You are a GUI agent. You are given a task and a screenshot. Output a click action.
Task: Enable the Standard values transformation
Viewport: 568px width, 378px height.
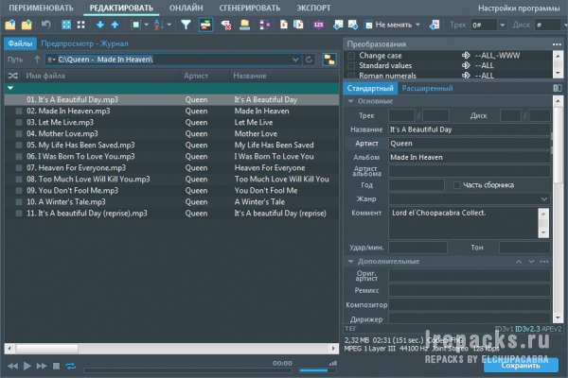pos(351,65)
